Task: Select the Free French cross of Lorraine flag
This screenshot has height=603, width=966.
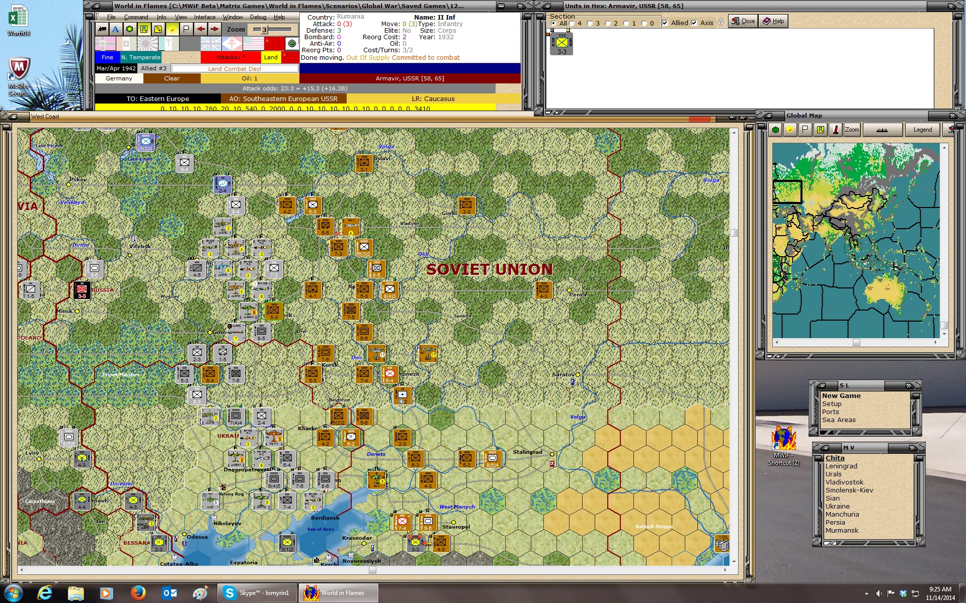Action: click(232, 44)
